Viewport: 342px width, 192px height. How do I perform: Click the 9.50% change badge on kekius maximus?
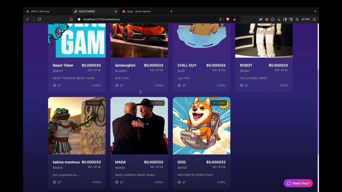94,103
